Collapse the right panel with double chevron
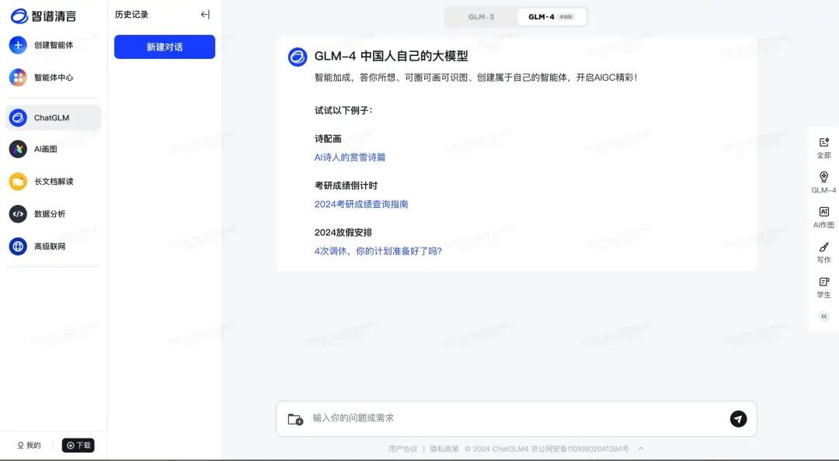The image size is (839, 461). 824,317
